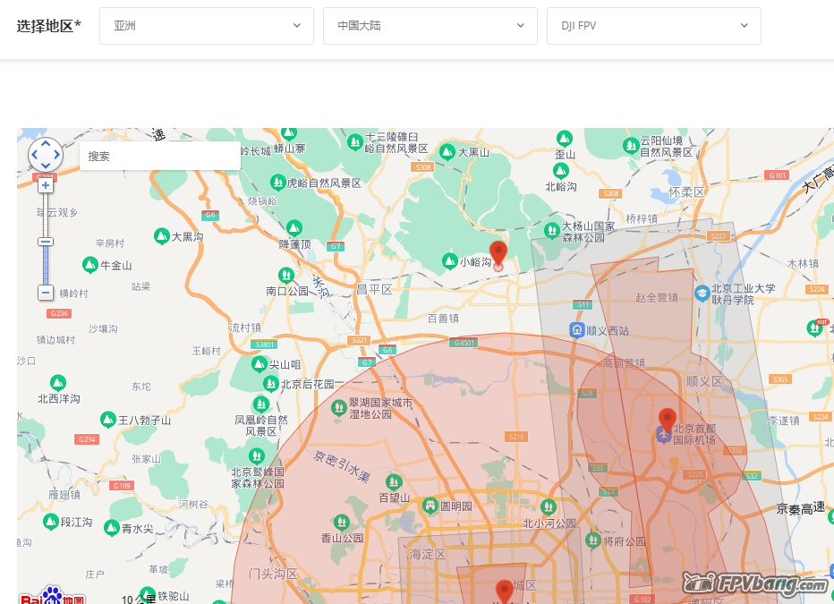834x604 pixels.
Task: Click the 十三陵碓臼峪自然风景区 park icon
Action: tap(354, 142)
